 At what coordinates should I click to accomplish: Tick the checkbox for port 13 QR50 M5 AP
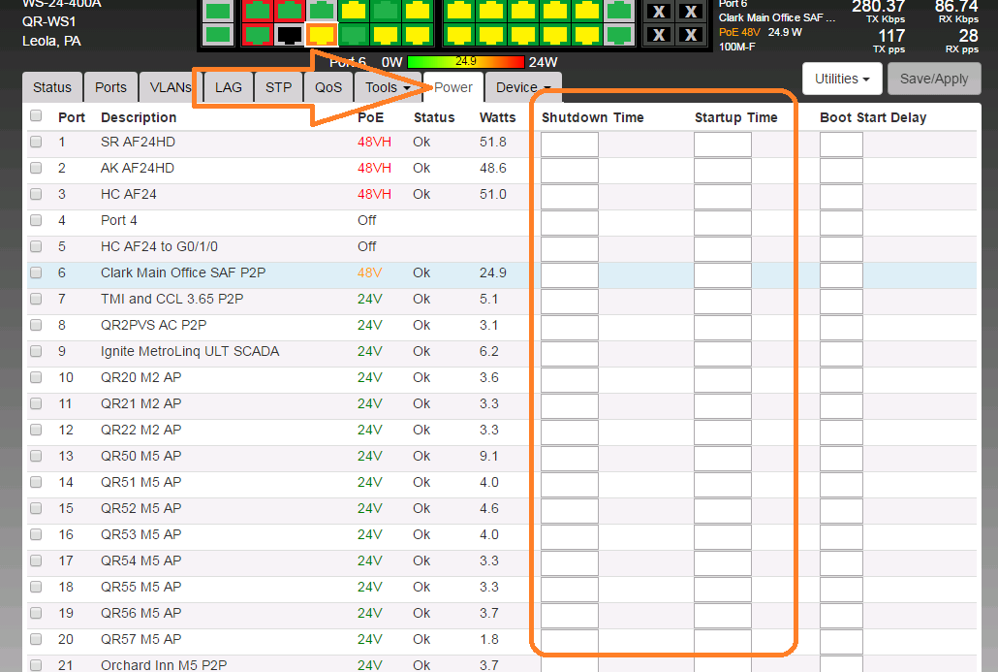point(36,456)
